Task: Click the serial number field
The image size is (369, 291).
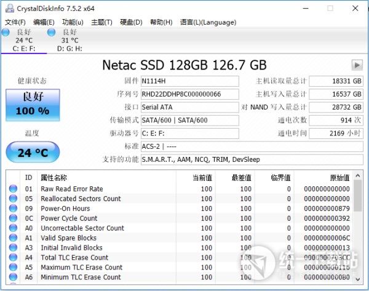Action: tap(189, 94)
